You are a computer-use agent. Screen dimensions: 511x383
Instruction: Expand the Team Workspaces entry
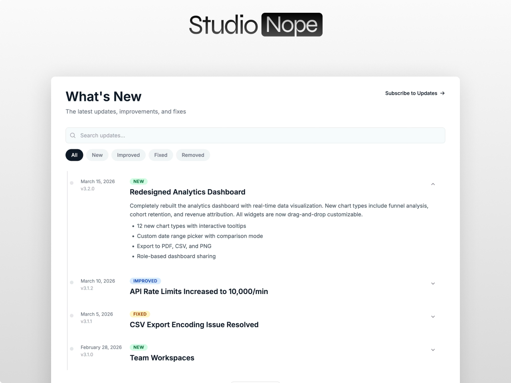click(x=433, y=349)
